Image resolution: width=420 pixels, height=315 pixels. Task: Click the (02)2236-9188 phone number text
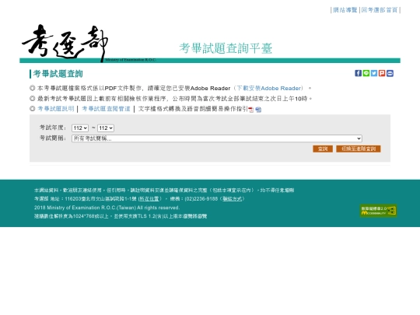click(x=201, y=199)
